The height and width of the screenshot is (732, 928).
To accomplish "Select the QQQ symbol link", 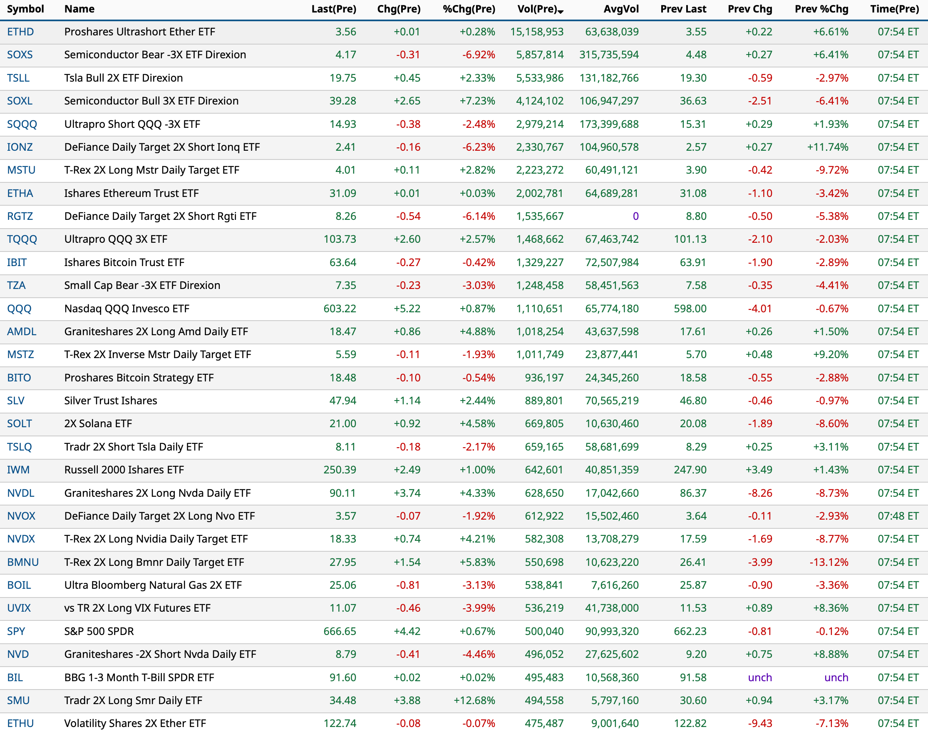I will tap(19, 309).
